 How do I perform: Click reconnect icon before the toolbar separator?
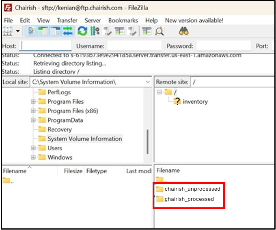pyautogui.click(x=132, y=31)
